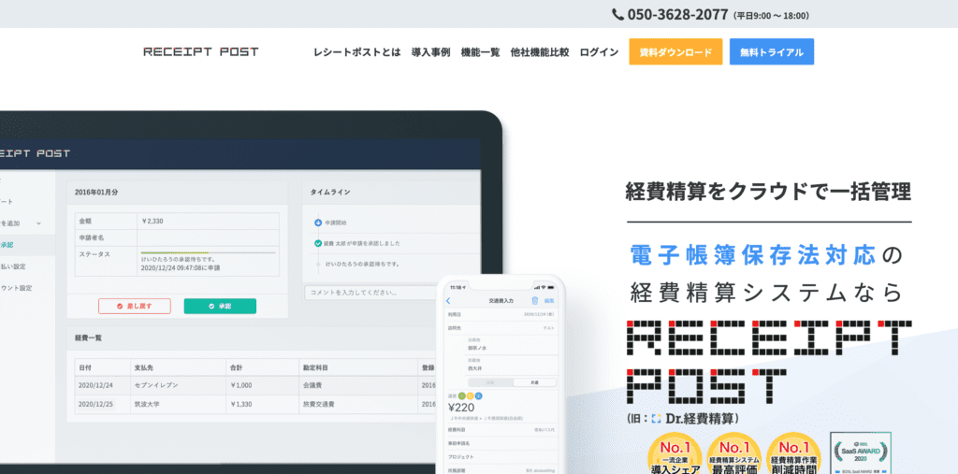The height and width of the screenshot is (474, 958).
Task: Start the 無料トライアル with the blue button
Action: tap(772, 52)
